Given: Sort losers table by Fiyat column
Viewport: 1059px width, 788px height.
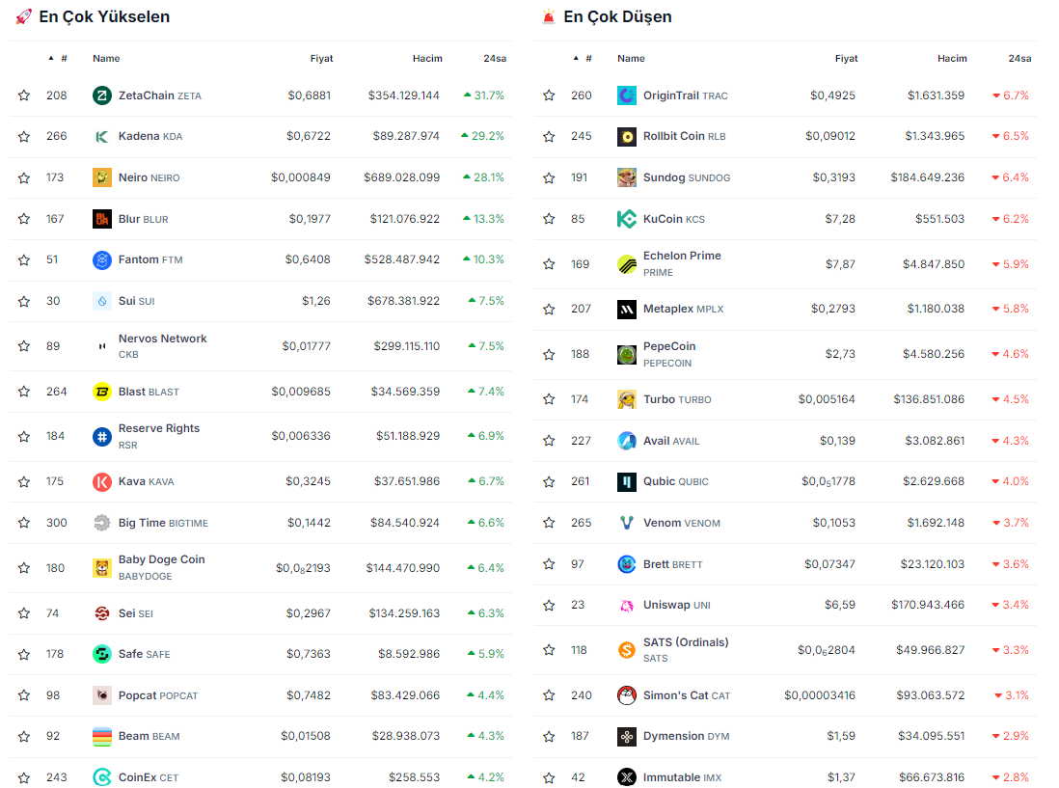Looking at the screenshot, I should (846, 59).
